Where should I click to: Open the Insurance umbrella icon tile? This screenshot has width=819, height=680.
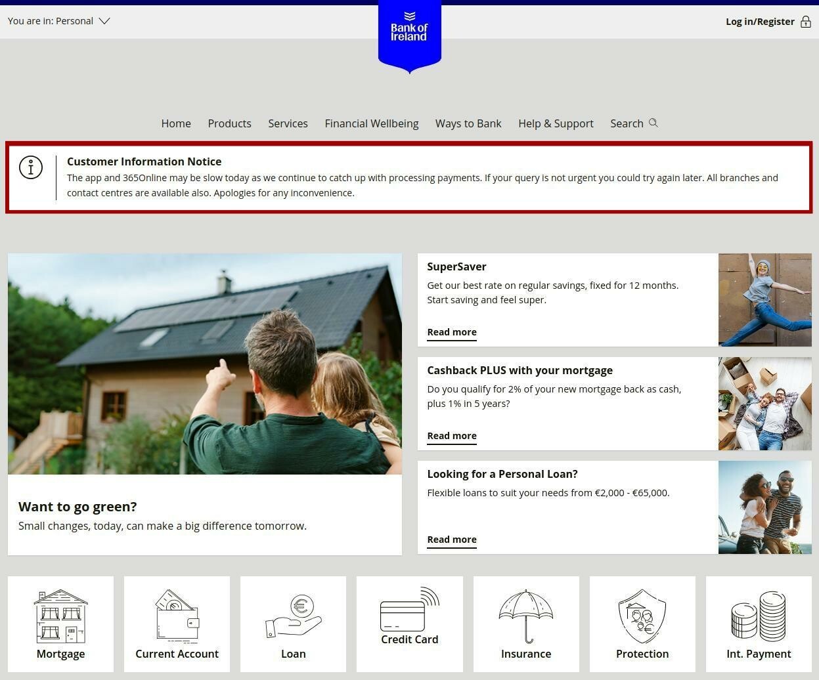526,624
